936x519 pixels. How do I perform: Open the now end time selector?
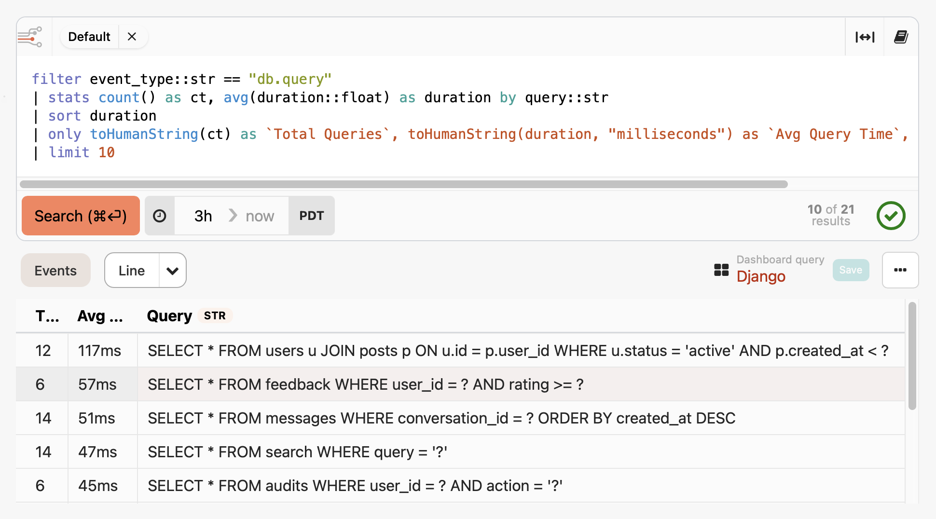(x=260, y=216)
